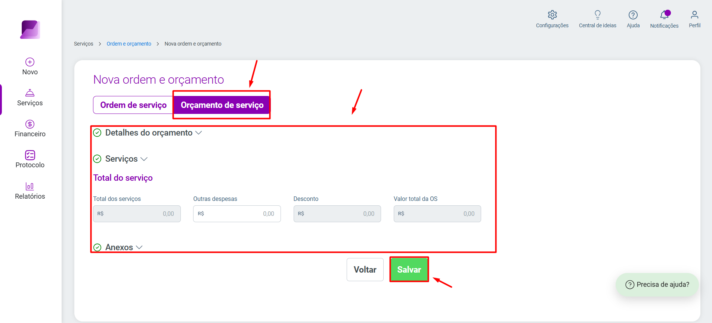The image size is (712, 323).
Task: Open Central de ideias lightbulb icon
Action: [597, 15]
